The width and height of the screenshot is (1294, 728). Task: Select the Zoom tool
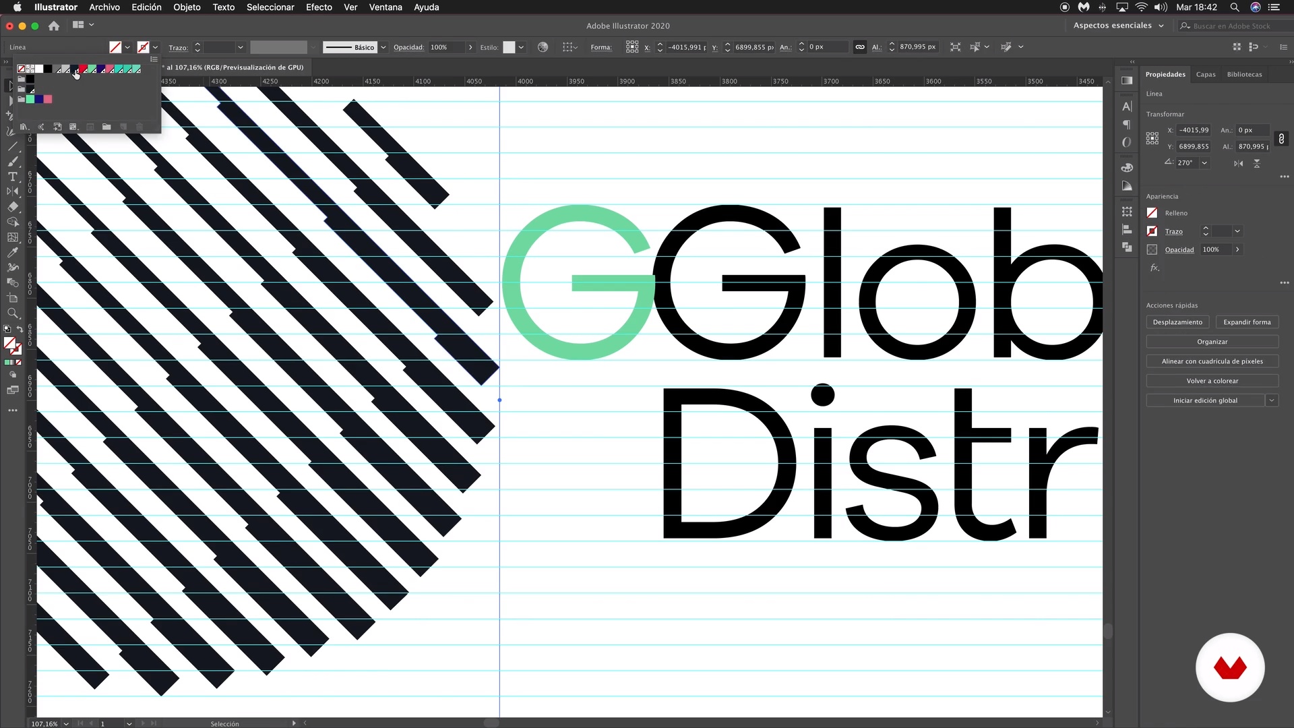12,313
